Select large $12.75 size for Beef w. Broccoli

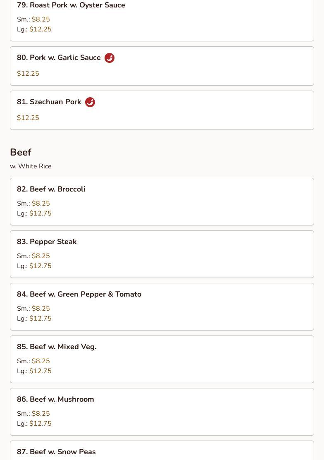[40, 213]
